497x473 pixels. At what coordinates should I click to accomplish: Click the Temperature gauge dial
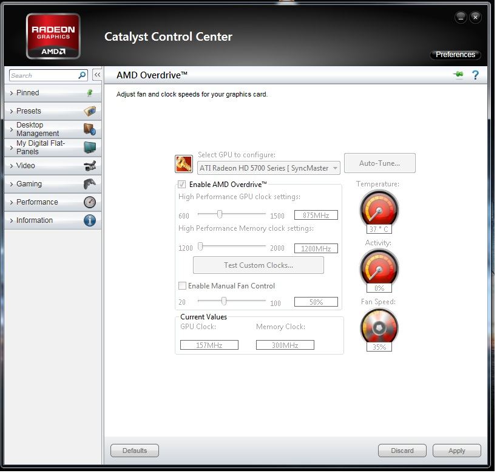pyautogui.click(x=379, y=209)
